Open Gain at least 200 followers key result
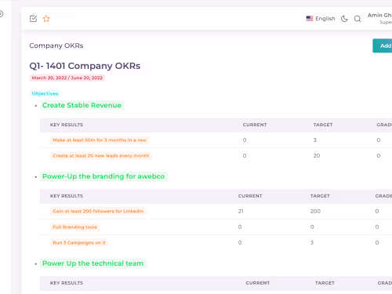Viewport: 392px width, 294px height. (98, 211)
